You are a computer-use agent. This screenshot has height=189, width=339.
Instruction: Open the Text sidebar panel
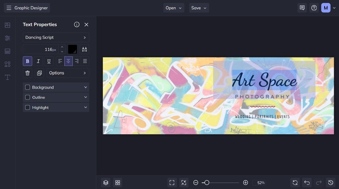pos(7,77)
